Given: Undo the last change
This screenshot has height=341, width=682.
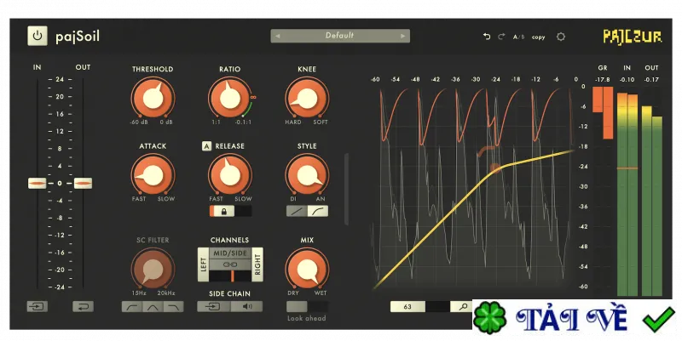Looking at the screenshot, I should pos(487,37).
